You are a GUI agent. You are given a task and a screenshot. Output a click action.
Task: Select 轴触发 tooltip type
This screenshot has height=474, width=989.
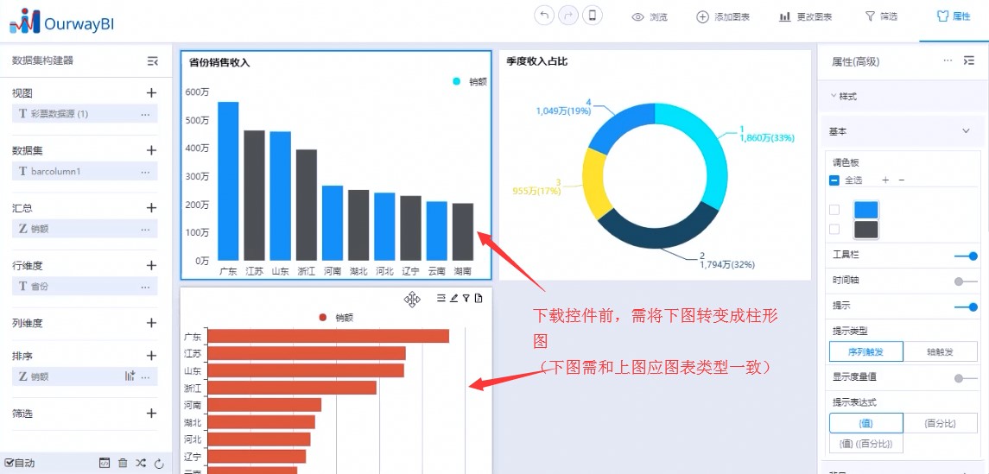(x=941, y=351)
